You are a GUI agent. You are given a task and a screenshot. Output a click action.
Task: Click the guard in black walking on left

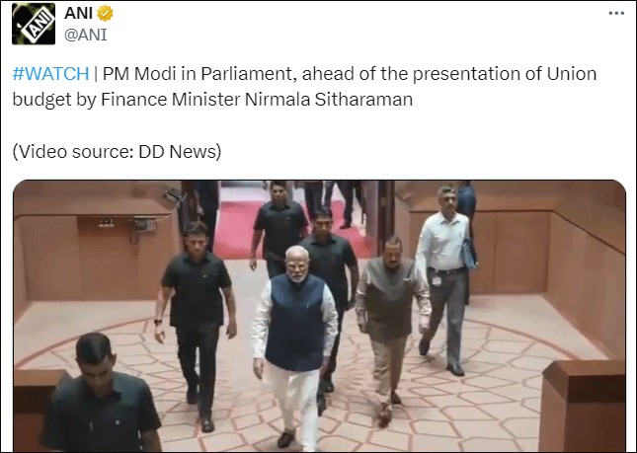(196, 325)
